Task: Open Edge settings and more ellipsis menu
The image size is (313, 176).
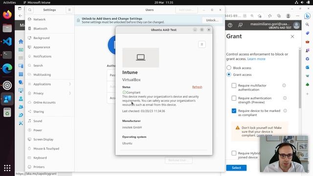Action: click(297, 16)
